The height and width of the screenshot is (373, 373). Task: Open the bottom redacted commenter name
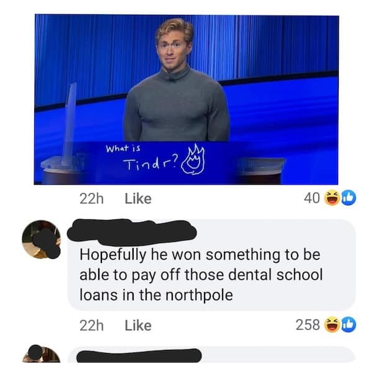(x=139, y=356)
